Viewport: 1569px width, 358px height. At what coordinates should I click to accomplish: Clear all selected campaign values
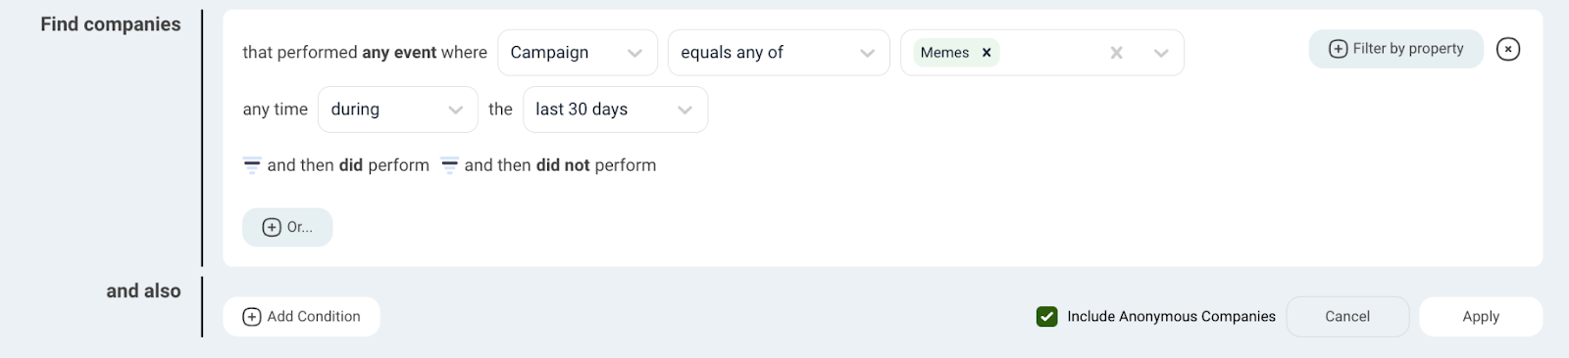click(1116, 53)
